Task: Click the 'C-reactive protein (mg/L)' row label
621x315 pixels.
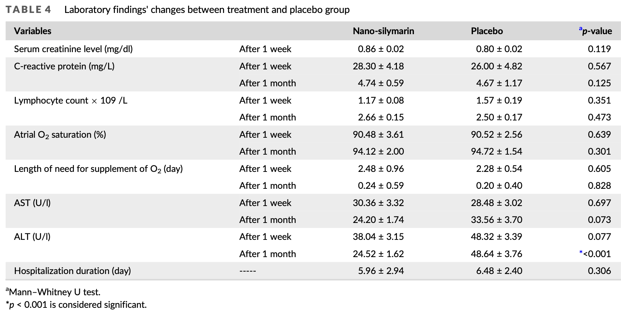Action: pos(64,66)
